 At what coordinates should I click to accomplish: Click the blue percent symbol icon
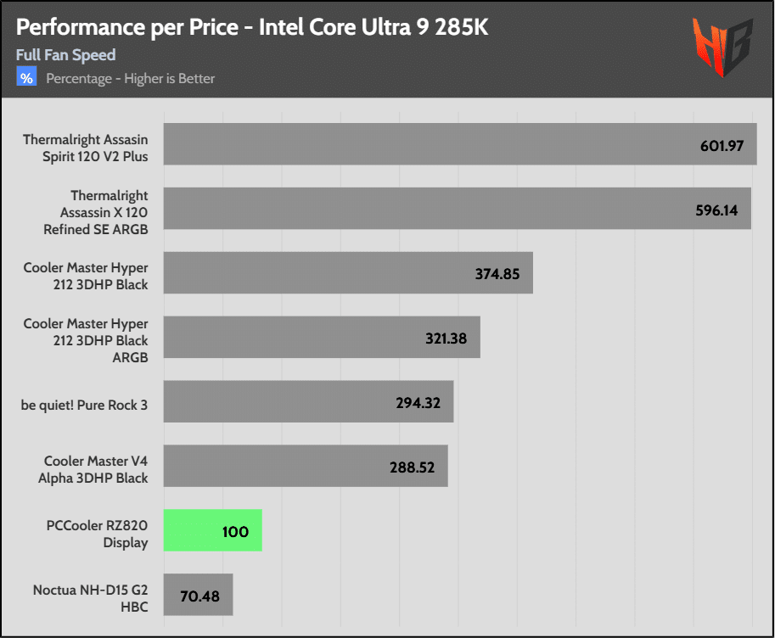pos(27,78)
